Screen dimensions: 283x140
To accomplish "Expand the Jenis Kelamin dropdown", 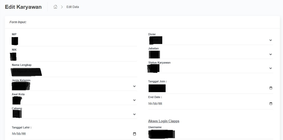I will pos(134,86).
